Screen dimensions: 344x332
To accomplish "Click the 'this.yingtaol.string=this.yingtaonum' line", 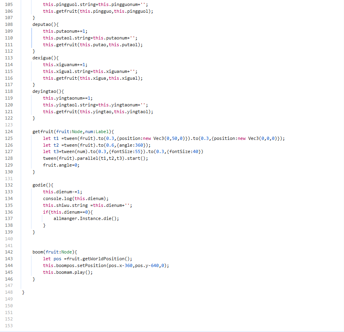I will pyautogui.click(x=95, y=105).
